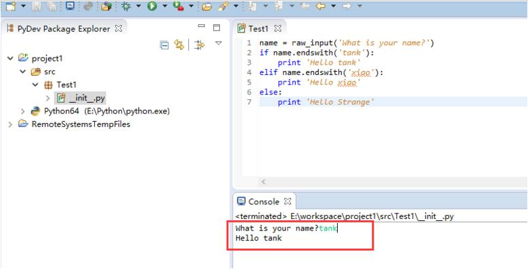Close the Test1 editor tab
528x271 pixels.
click(x=278, y=28)
